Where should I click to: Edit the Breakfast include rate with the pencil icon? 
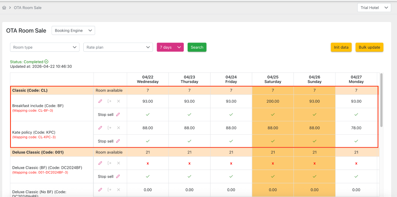click(100, 101)
